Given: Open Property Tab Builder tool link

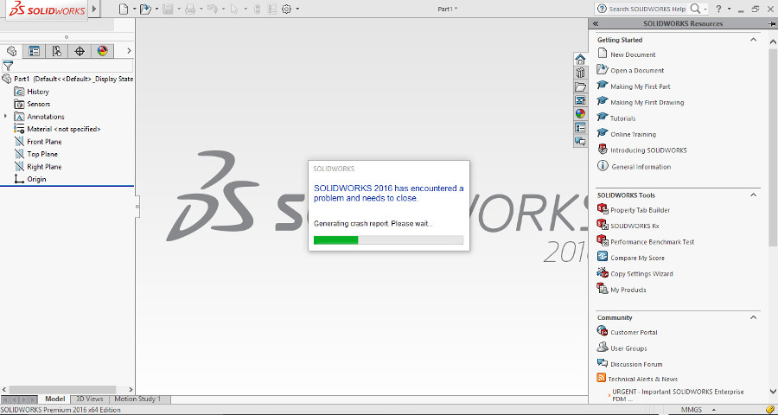Looking at the screenshot, I should (x=640, y=210).
